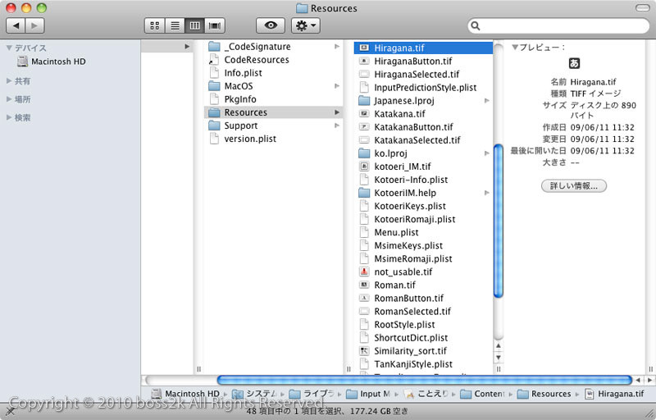Viewport: 656px width, 420px height.
Task: Click the horizontal scrollbar thumb
Action: coord(424,380)
